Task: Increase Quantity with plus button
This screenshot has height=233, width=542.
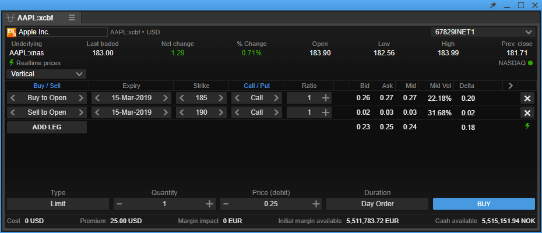Action: (209, 204)
